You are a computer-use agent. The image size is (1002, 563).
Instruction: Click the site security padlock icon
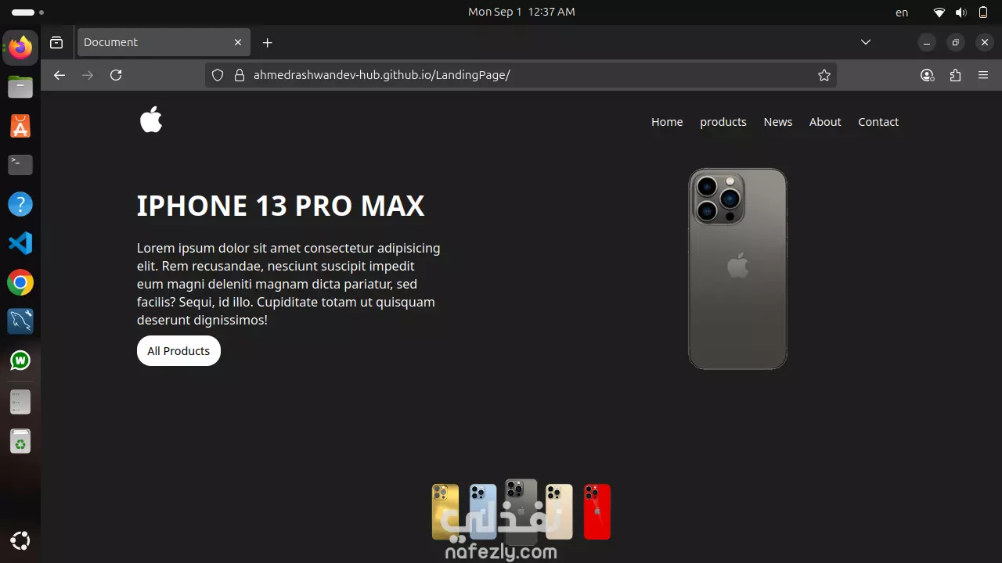click(x=239, y=75)
